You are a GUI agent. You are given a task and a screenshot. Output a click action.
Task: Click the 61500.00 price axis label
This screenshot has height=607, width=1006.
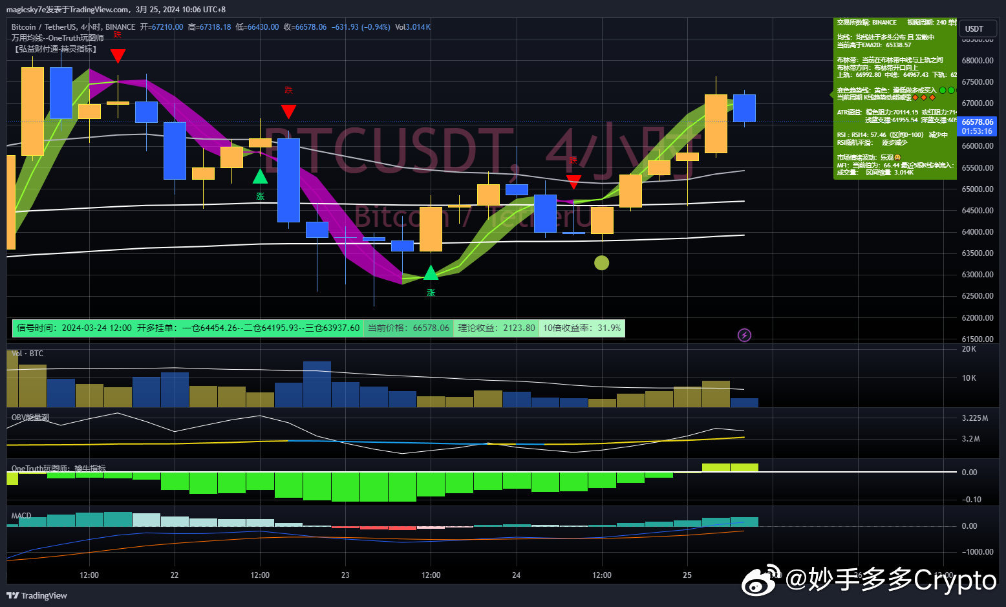pyautogui.click(x=978, y=339)
